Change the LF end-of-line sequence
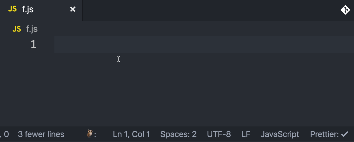Image resolution: width=354 pixels, height=142 pixels. point(246,134)
